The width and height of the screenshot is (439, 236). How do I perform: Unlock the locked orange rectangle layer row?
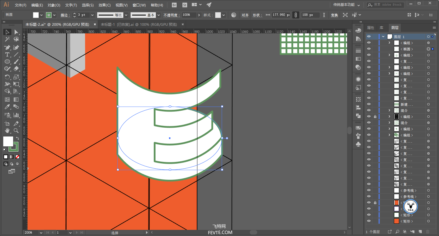tap(375, 203)
